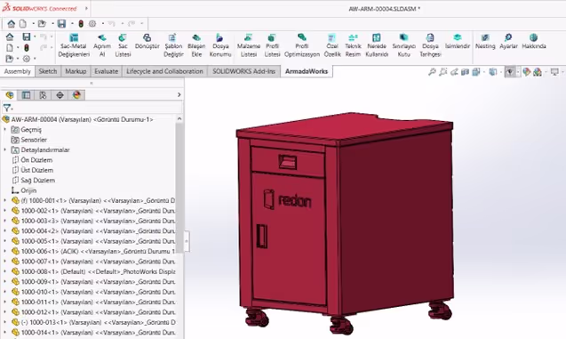
Task: Select the Orijin item
Action: click(24, 190)
